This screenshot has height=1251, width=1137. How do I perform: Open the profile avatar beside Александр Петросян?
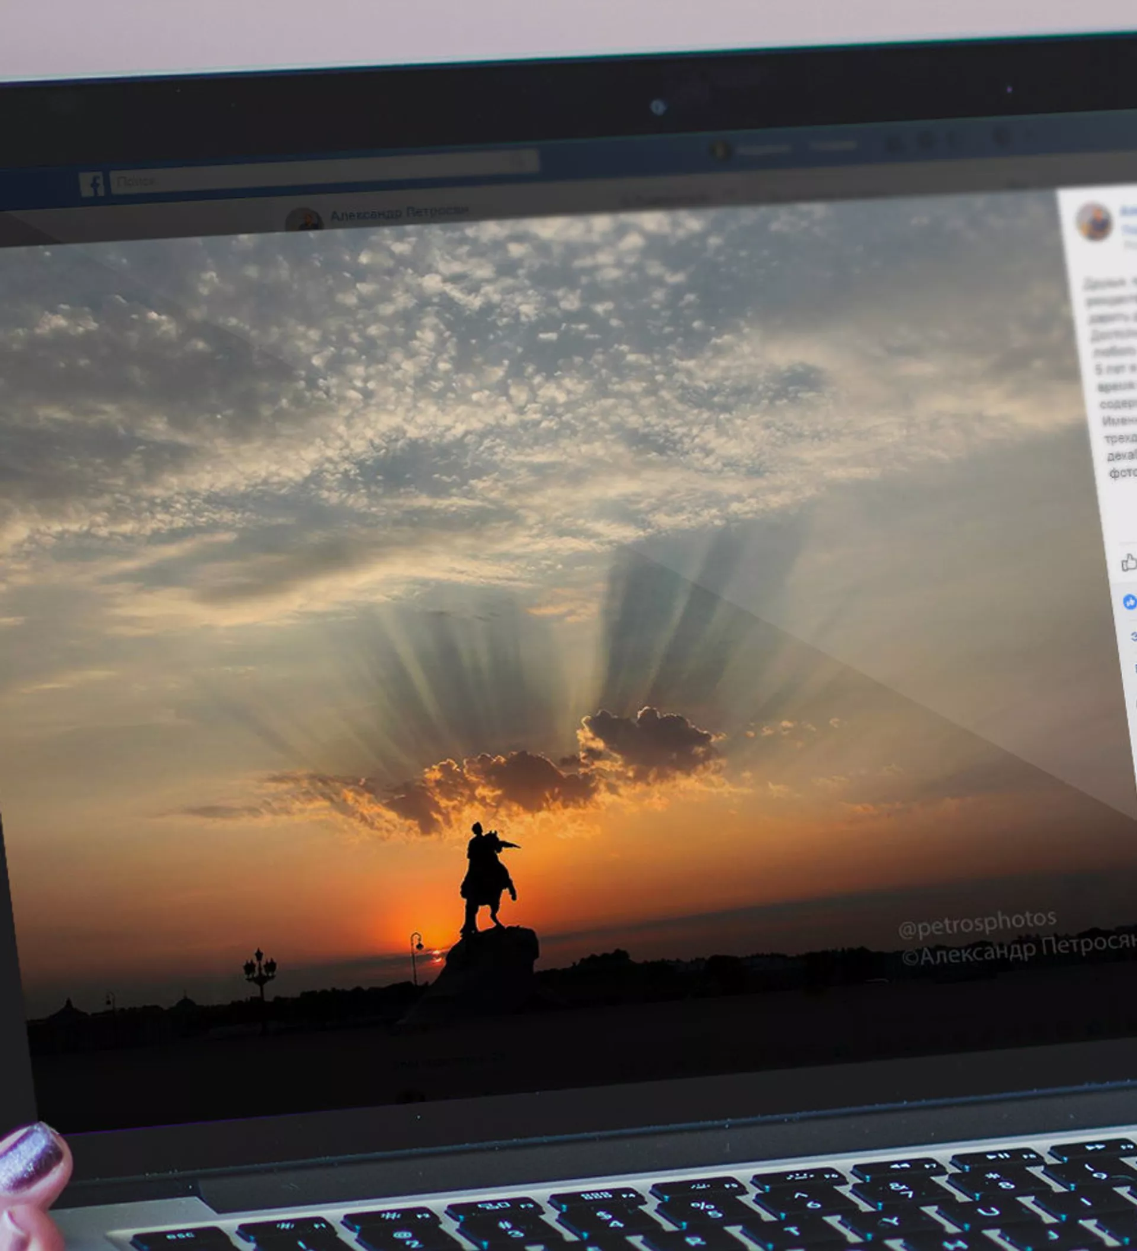303,220
